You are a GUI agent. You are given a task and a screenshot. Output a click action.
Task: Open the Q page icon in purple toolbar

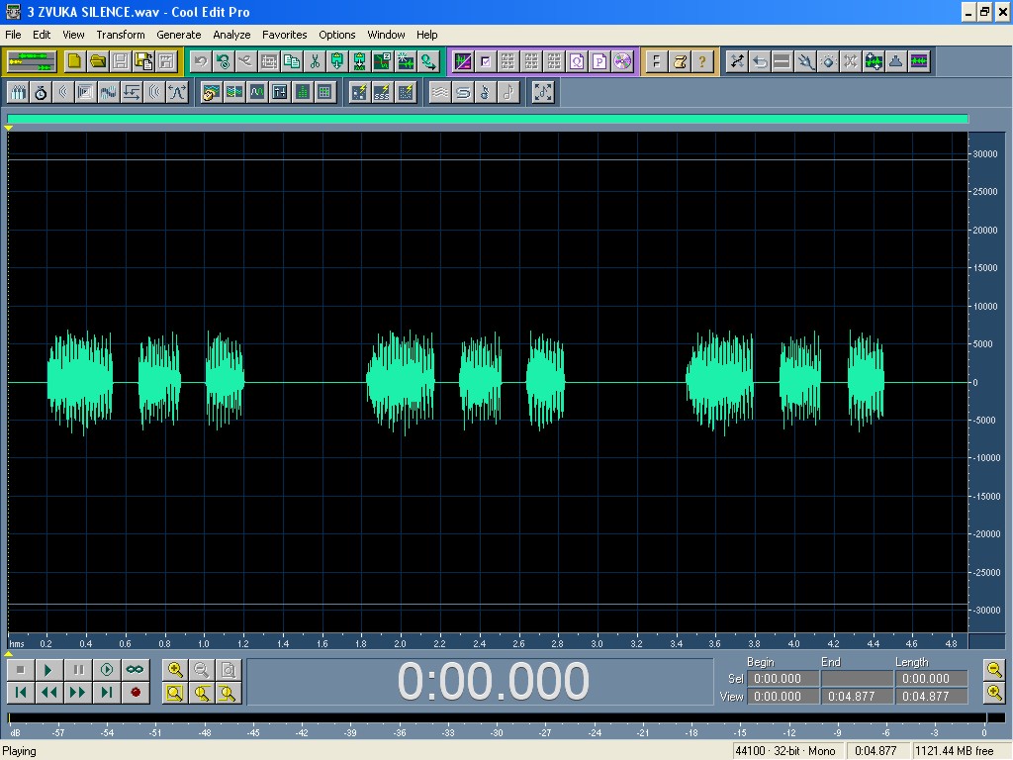pyautogui.click(x=577, y=61)
